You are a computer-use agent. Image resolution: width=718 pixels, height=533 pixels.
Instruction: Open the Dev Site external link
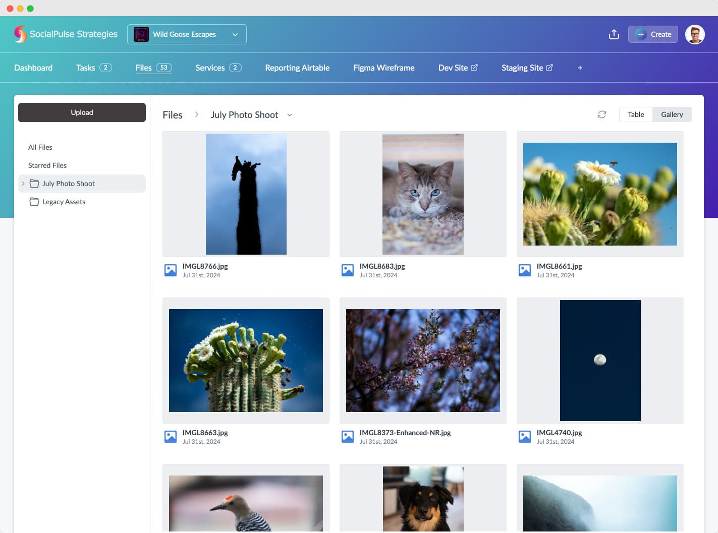458,68
